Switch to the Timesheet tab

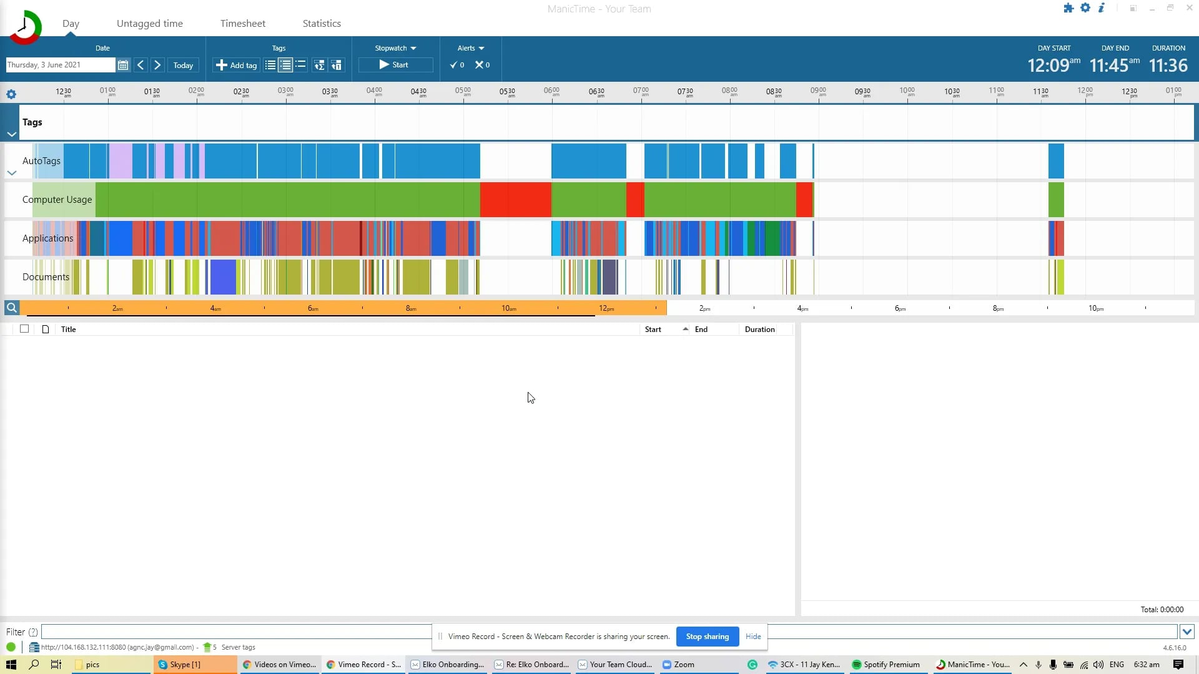(242, 24)
